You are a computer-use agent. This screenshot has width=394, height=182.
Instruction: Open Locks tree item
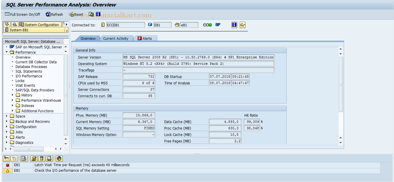click(20, 81)
